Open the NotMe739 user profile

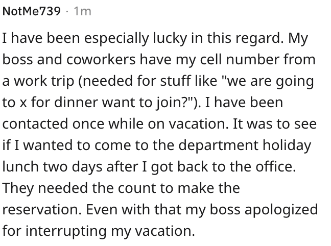(32, 11)
